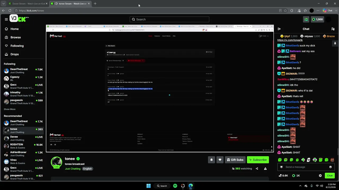339x190 pixels.
Task: Show the chat users list
Action: (333, 29)
